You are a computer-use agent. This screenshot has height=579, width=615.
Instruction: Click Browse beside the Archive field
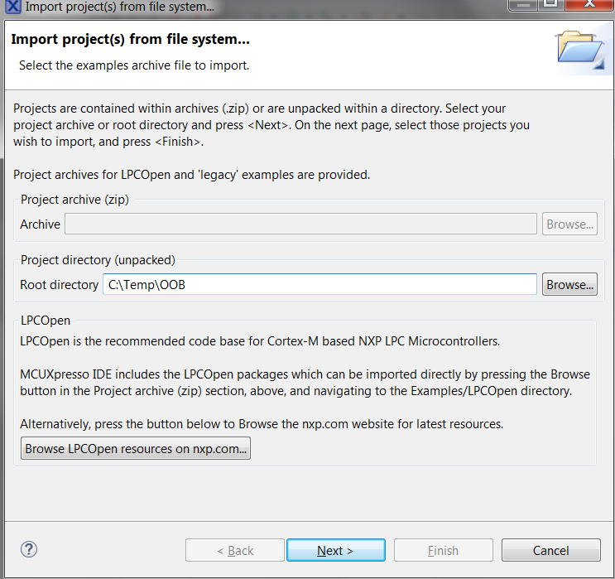569,224
